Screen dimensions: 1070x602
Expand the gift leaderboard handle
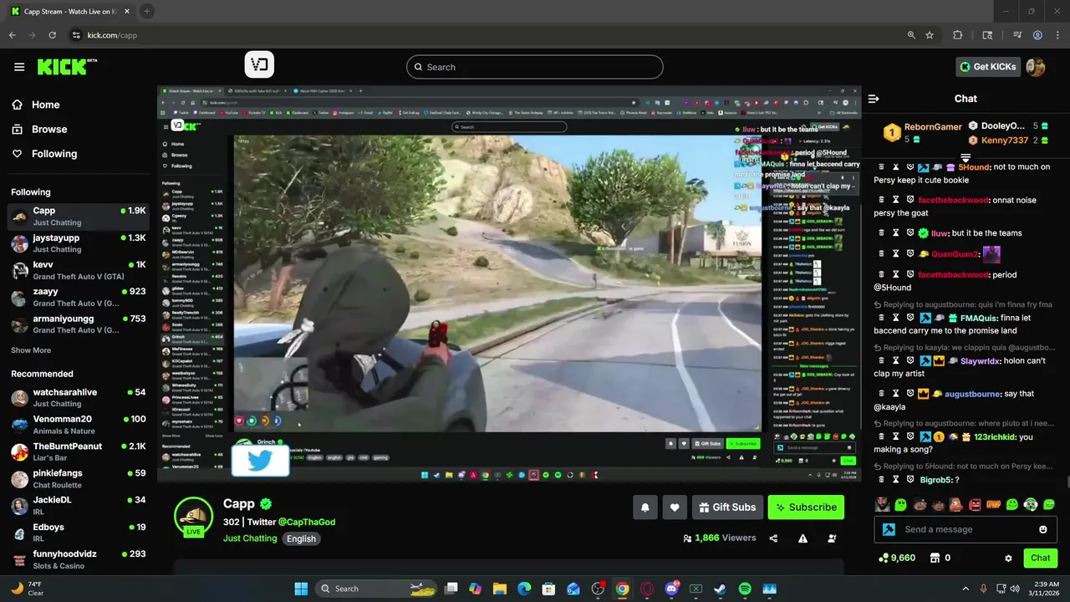tap(966, 157)
